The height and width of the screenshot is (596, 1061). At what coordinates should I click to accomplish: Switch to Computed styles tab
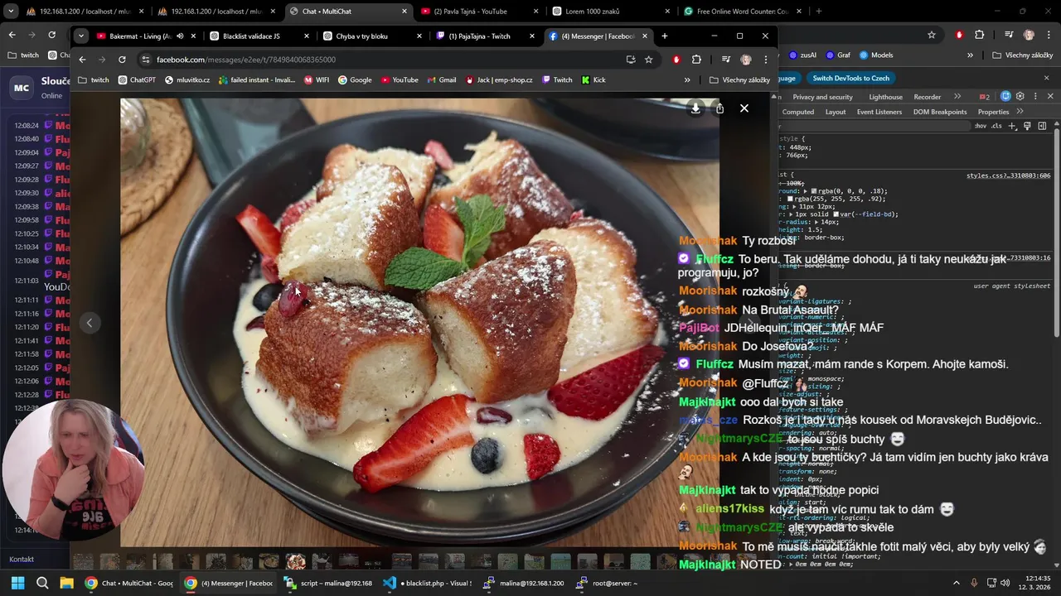click(x=798, y=112)
